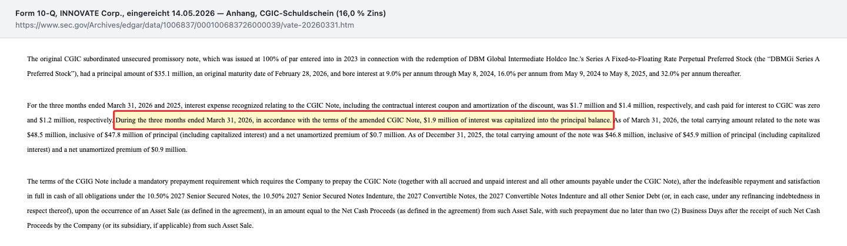Click the highlighted $1.9 million capitalized interest sentence
The image size is (847, 246).
click(364, 120)
